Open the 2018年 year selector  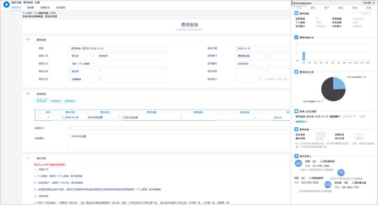click(x=369, y=3)
